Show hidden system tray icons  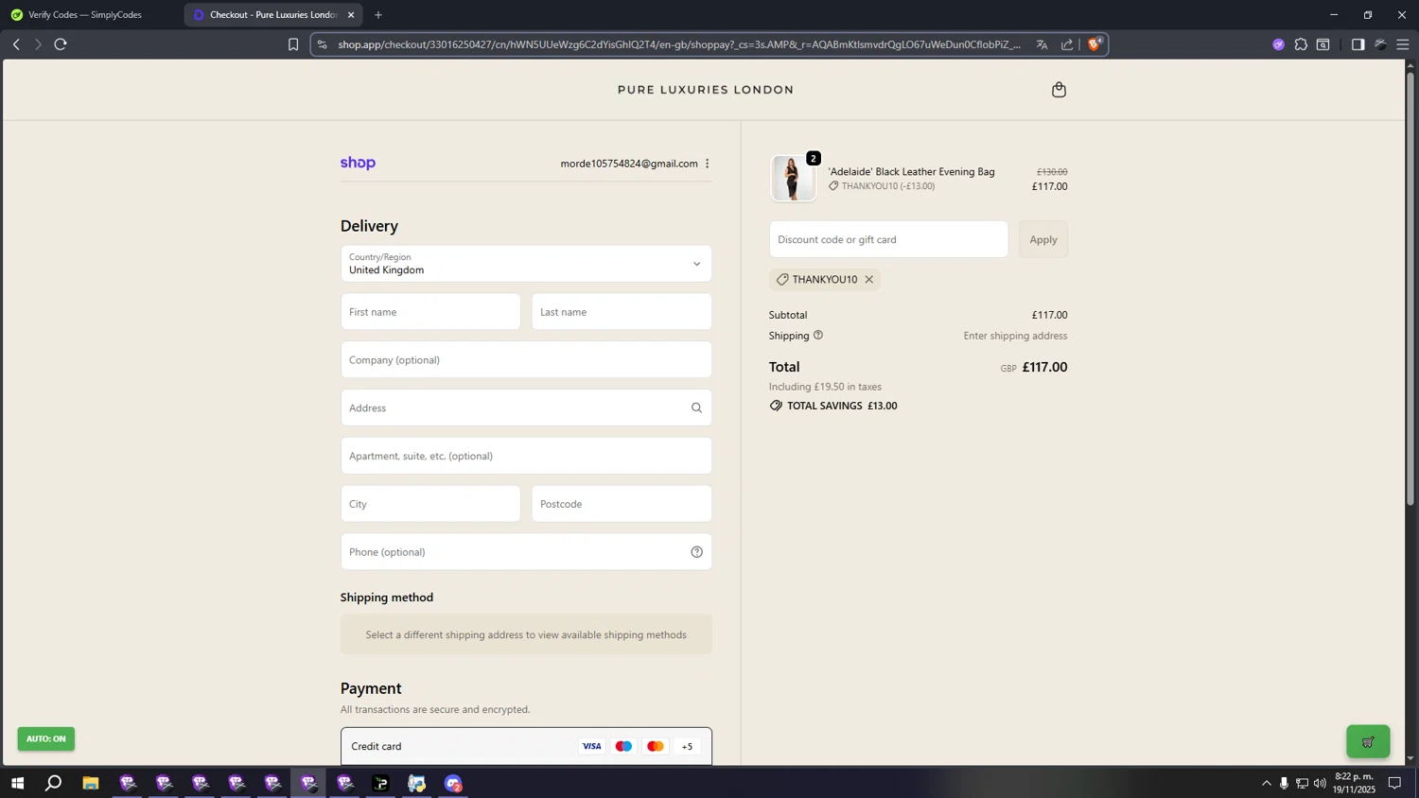(1267, 783)
